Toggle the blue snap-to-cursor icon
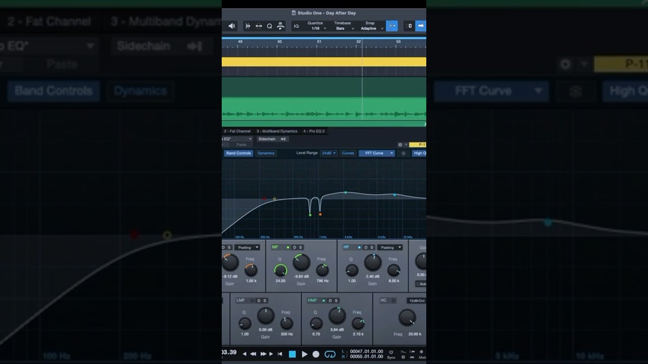 (392, 26)
